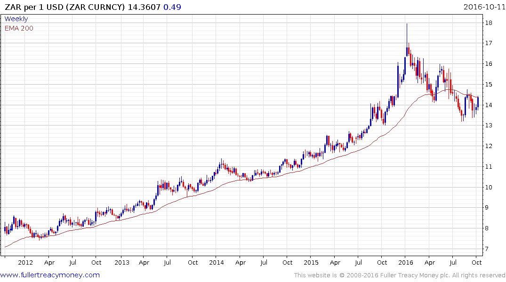
Task: Click the y-axis value 7
Action: pyautogui.click(x=487, y=249)
